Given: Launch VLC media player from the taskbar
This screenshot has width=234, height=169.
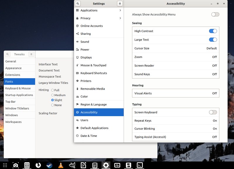Looking at the screenshot, I should tap(61, 165).
